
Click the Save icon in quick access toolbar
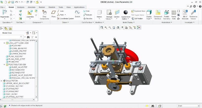(13, 2)
